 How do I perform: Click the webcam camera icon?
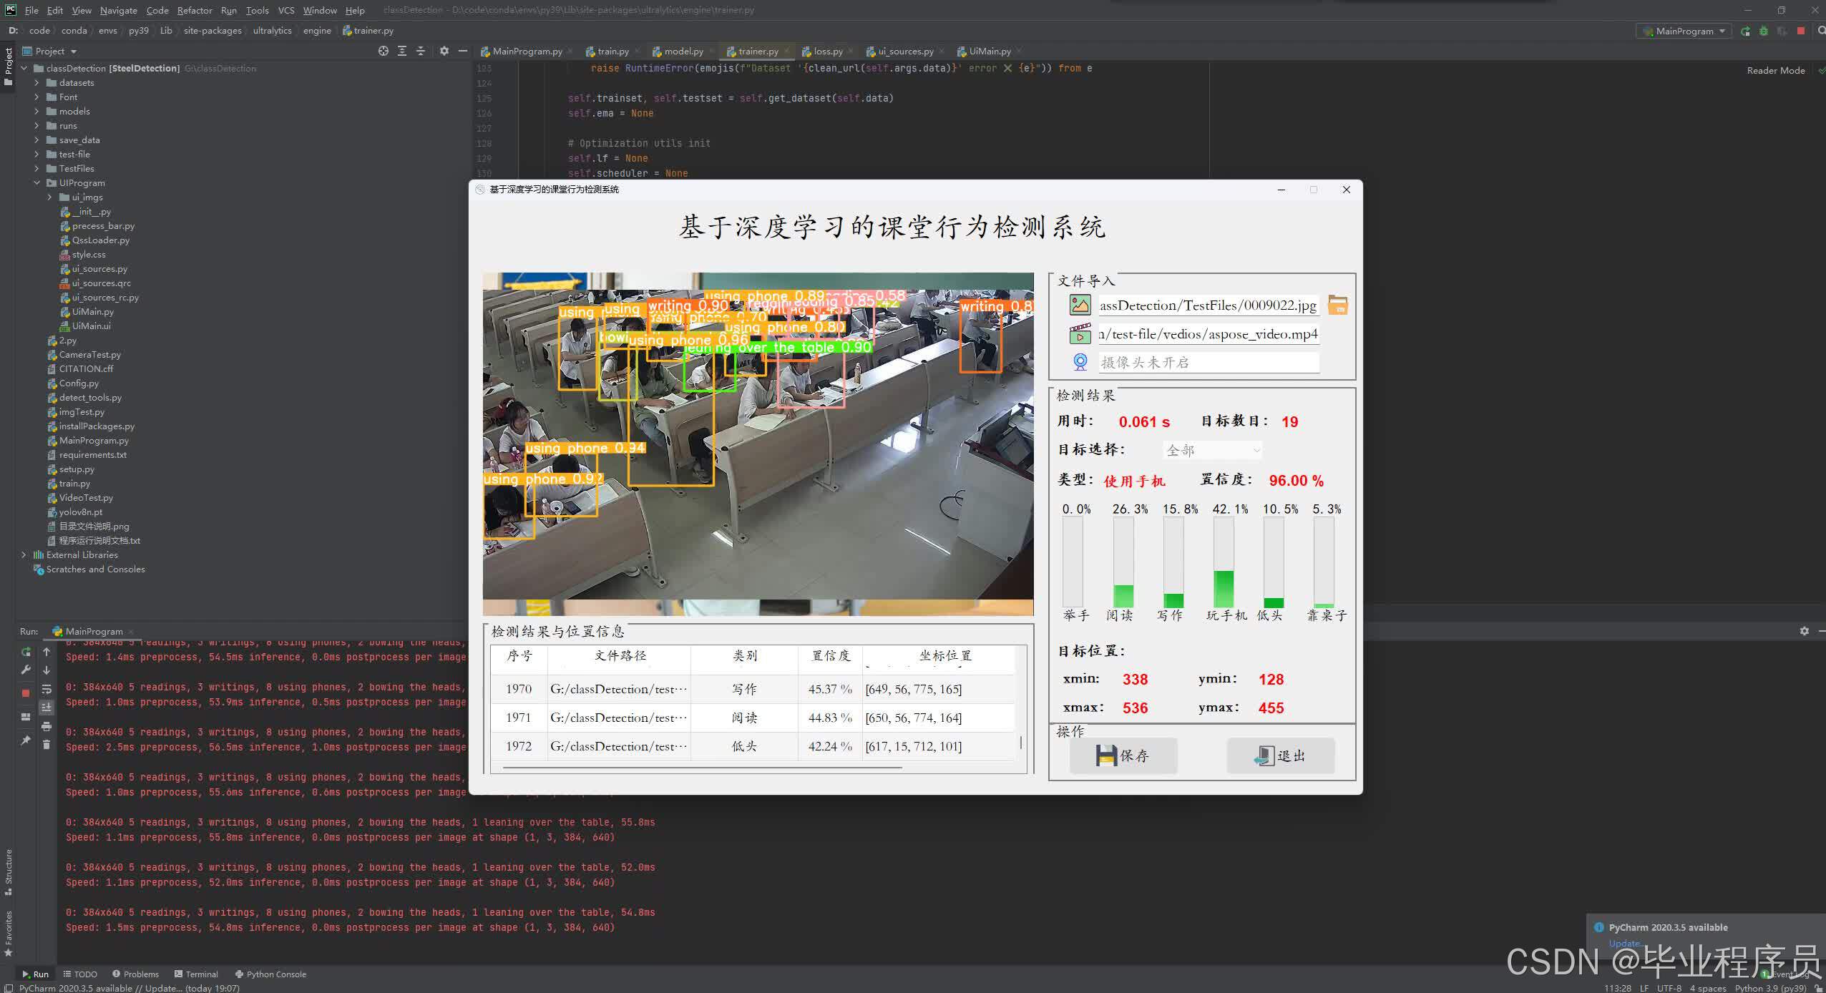click(x=1080, y=362)
